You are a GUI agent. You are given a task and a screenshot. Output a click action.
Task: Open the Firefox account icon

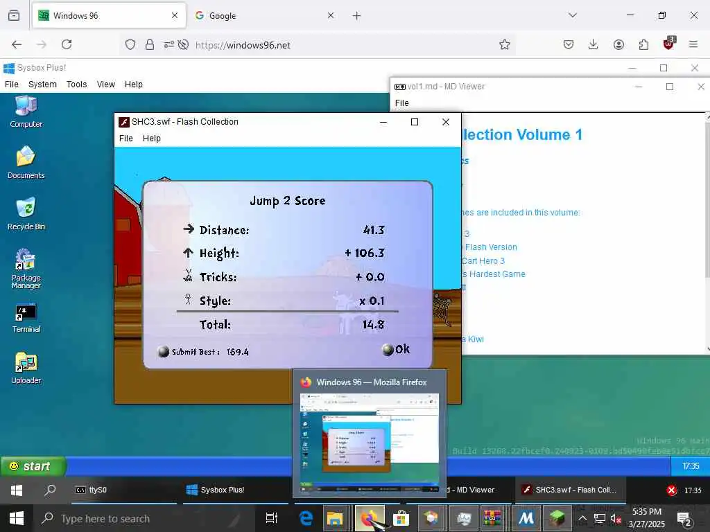pos(618,44)
